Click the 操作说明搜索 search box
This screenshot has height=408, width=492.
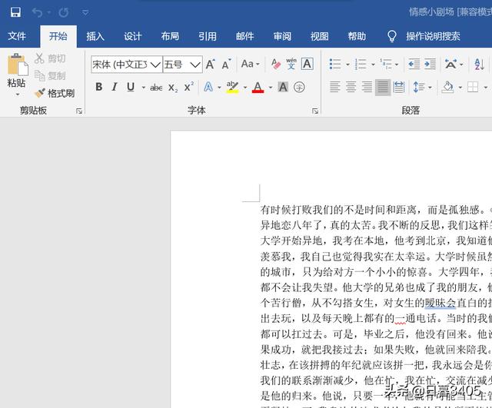433,36
